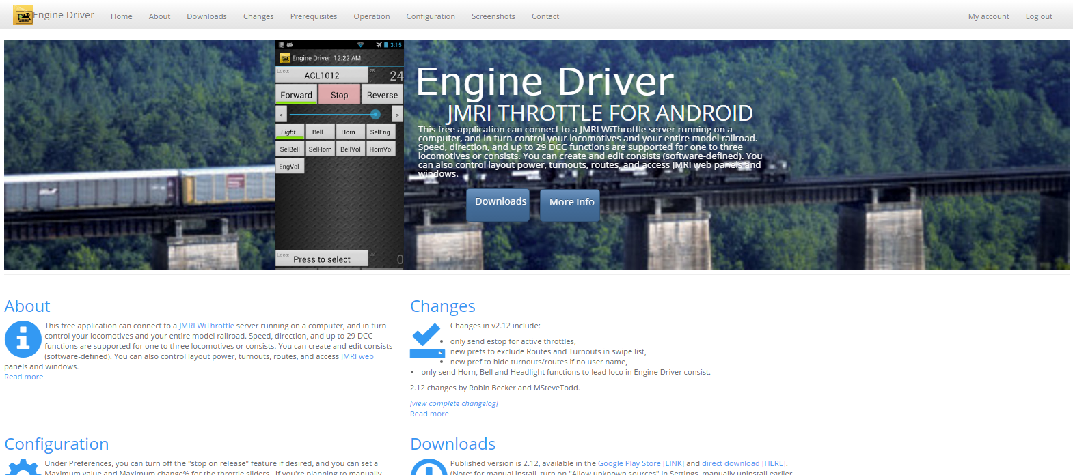The height and width of the screenshot is (475, 1073).
Task: Click the gear Configuration icon
Action: (23, 467)
